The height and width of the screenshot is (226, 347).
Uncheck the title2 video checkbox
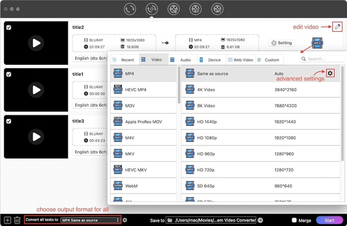[9, 28]
